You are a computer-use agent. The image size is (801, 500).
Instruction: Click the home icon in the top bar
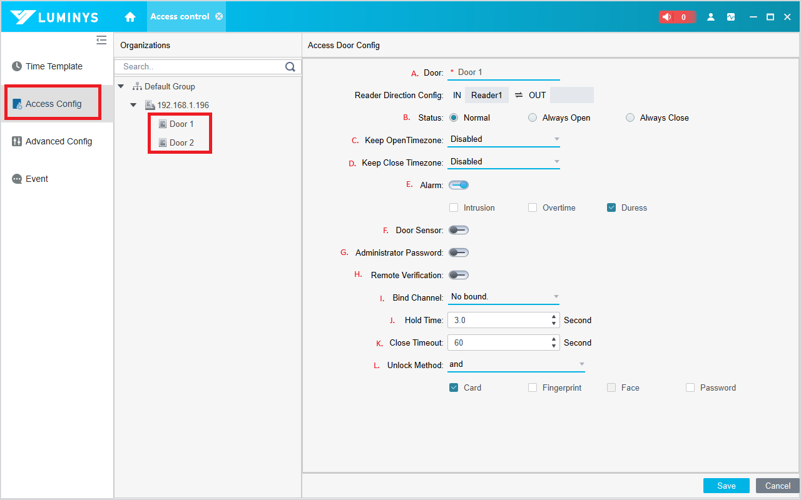130,17
